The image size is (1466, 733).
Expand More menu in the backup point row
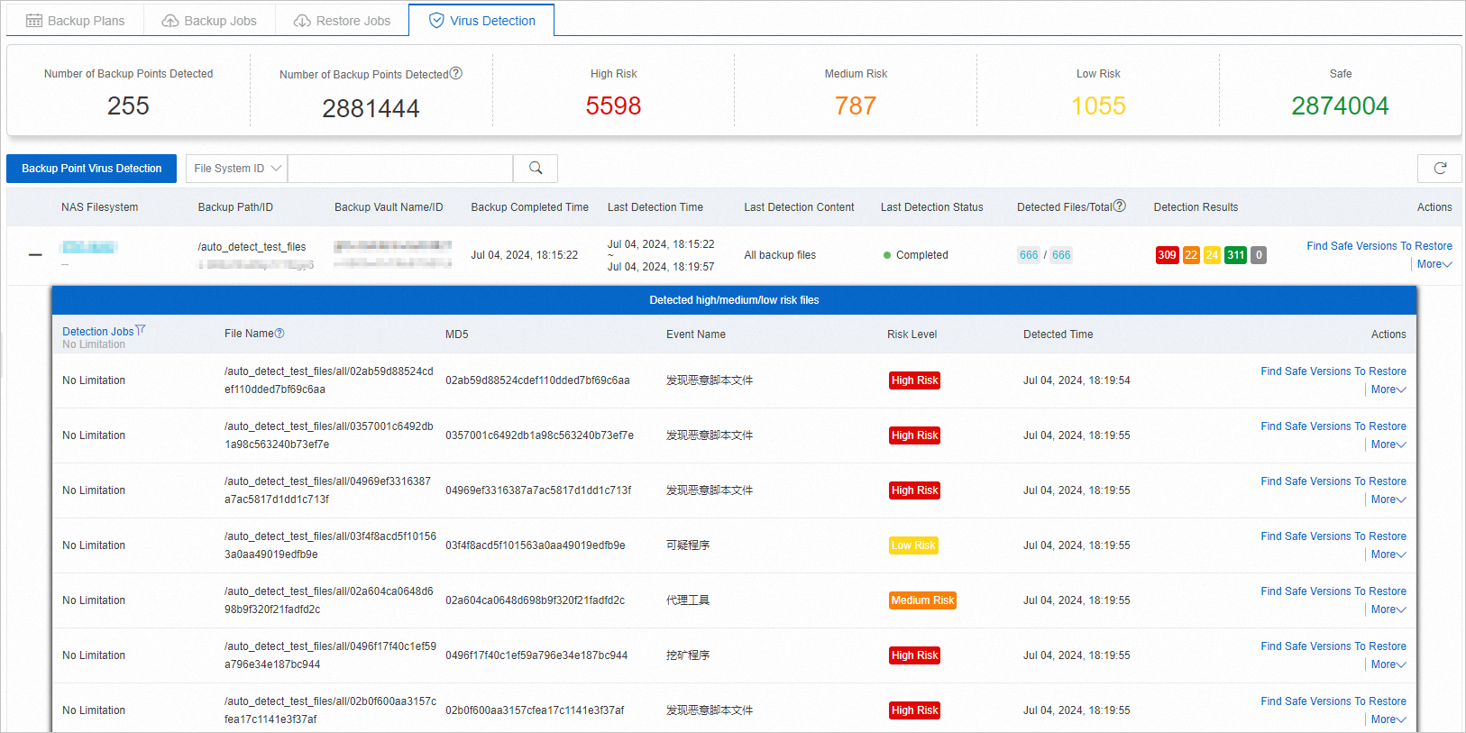pos(1434,264)
